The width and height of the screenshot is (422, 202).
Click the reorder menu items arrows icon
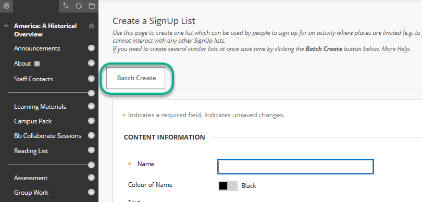tap(66, 6)
